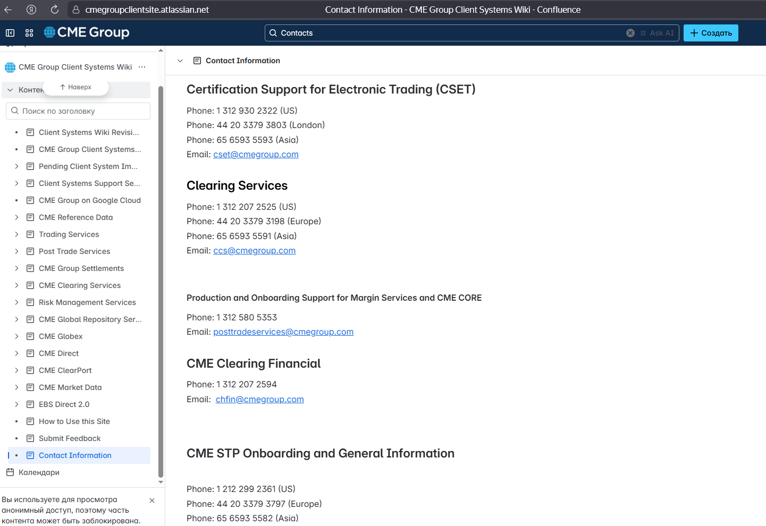Click the globe icon for Client Systems Wiki
Screen dimensions: 766x526
point(10,67)
